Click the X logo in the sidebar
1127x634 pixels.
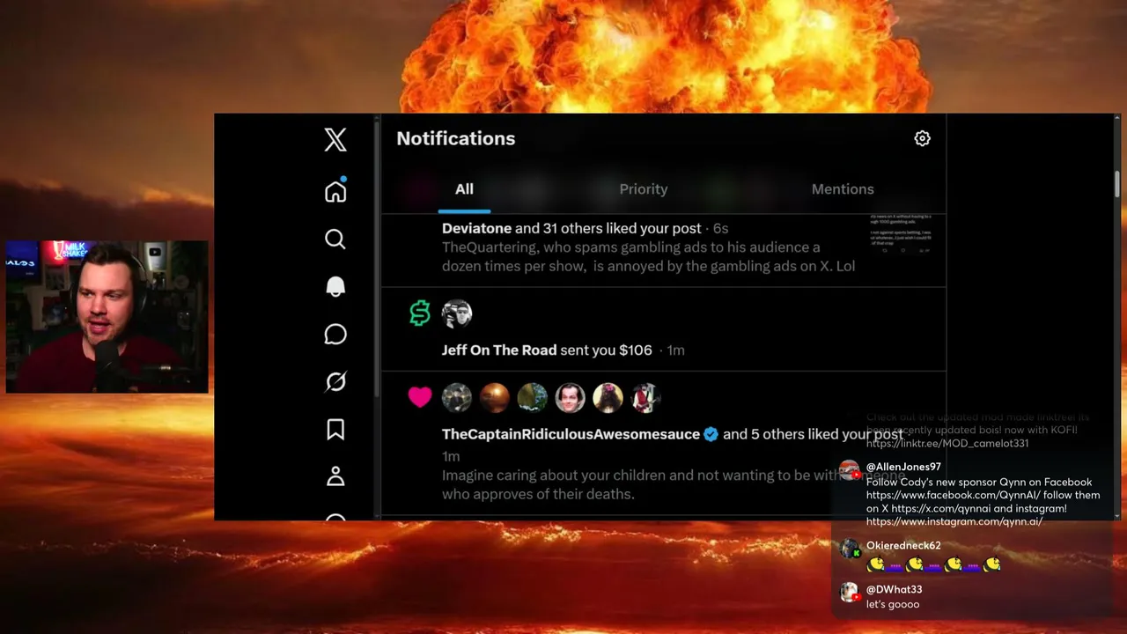(x=335, y=139)
